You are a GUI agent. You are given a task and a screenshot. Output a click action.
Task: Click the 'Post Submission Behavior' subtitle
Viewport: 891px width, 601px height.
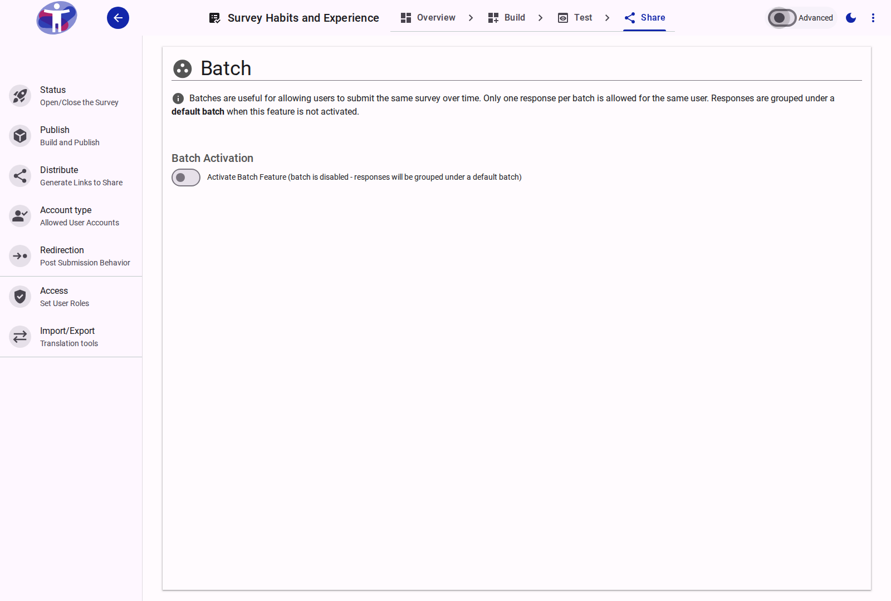[x=85, y=263]
